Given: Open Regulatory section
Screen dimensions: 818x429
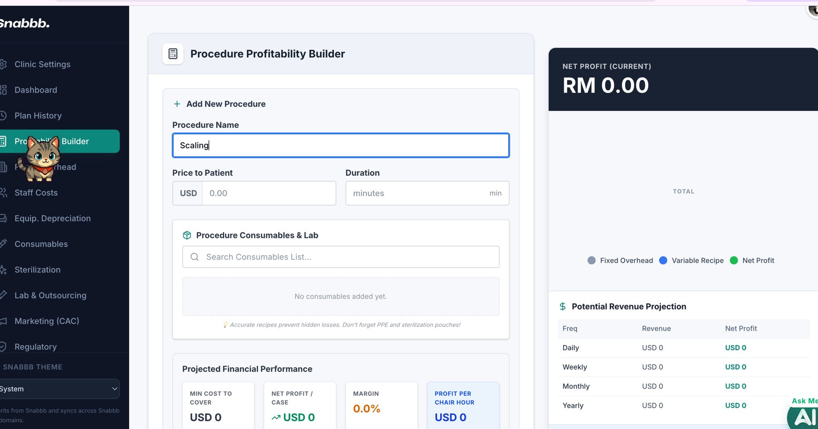Looking at the screenshot, I should (35, 347).
